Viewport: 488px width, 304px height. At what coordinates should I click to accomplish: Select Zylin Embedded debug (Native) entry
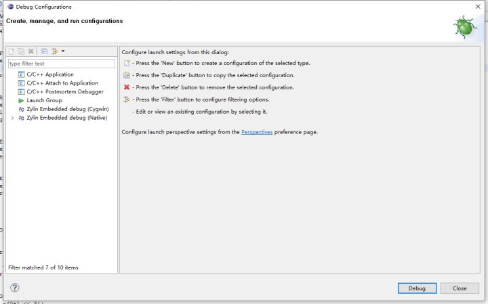click(x=66, y=118)
